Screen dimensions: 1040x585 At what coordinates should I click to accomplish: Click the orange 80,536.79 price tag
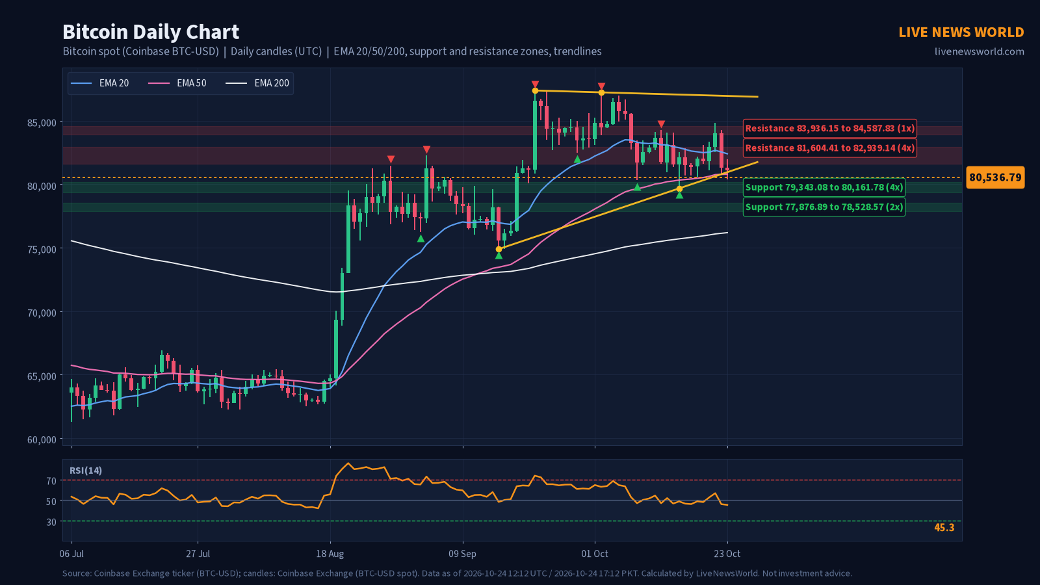coord(995,177)
